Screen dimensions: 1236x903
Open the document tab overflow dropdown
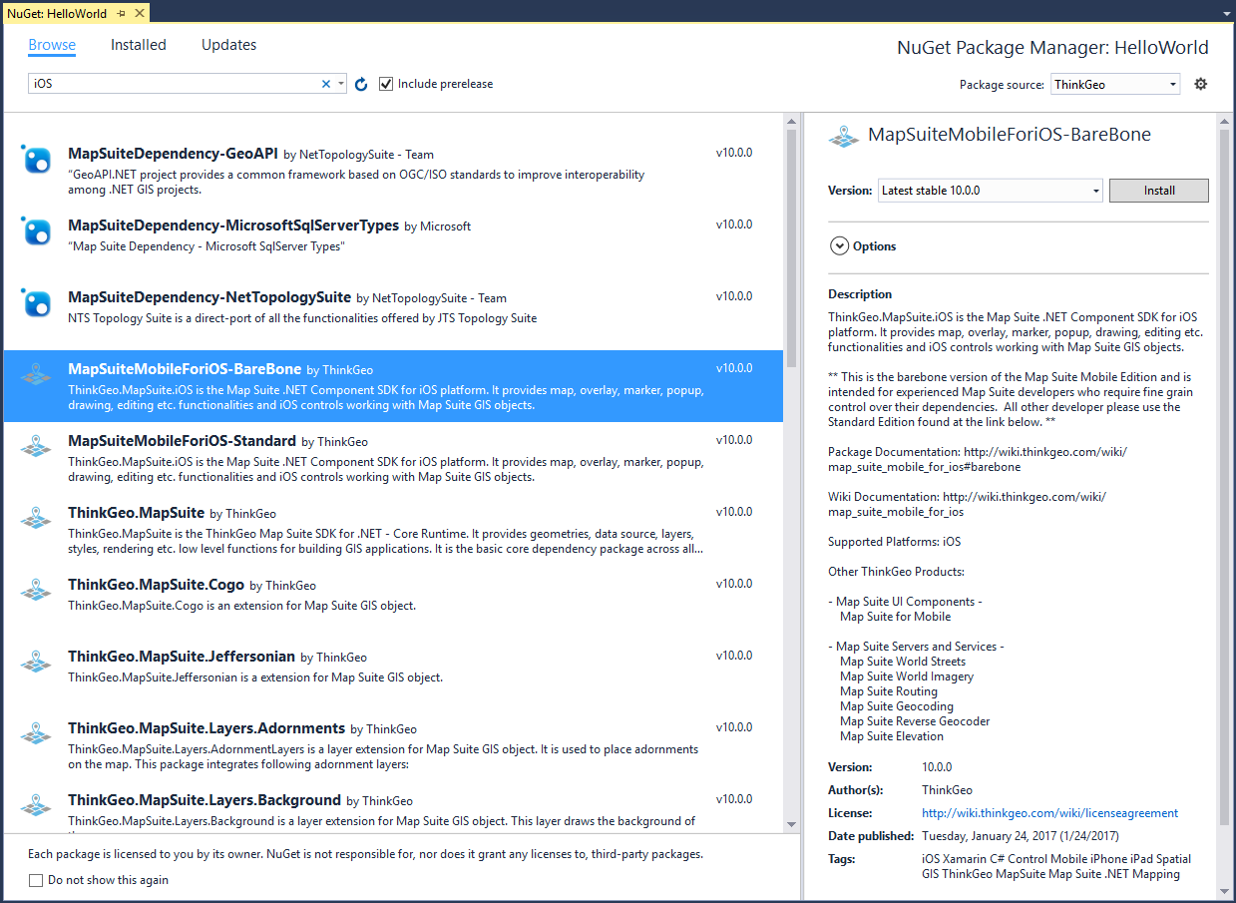point(1225,14)
